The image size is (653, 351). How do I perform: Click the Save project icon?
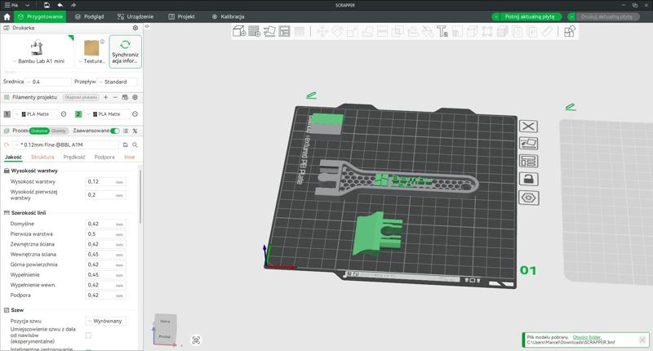click(47, 5)
